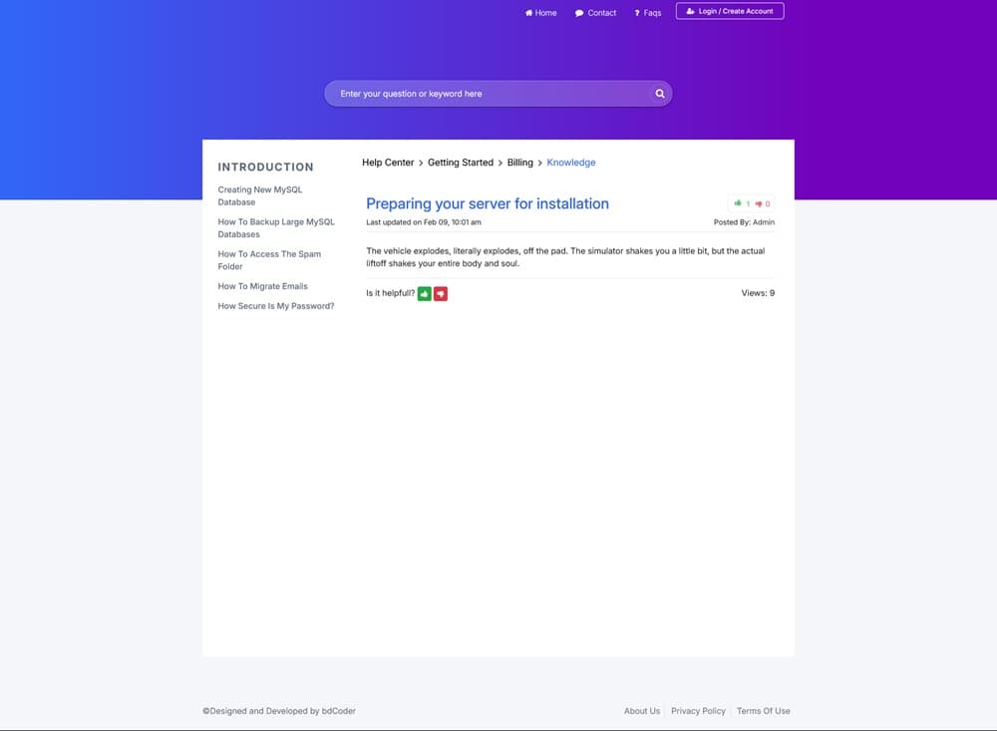Click the green thumbs-up helpful button
Image resolution: width=997 pixels, height=731 pixels.
tap(425, 294)
